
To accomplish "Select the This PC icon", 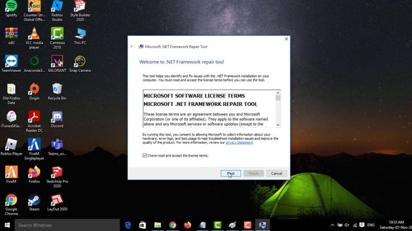I will 80,36.
